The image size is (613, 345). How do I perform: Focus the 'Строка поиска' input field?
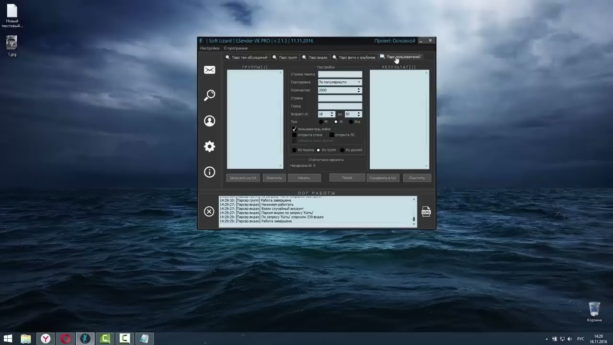tap(340, 74)
